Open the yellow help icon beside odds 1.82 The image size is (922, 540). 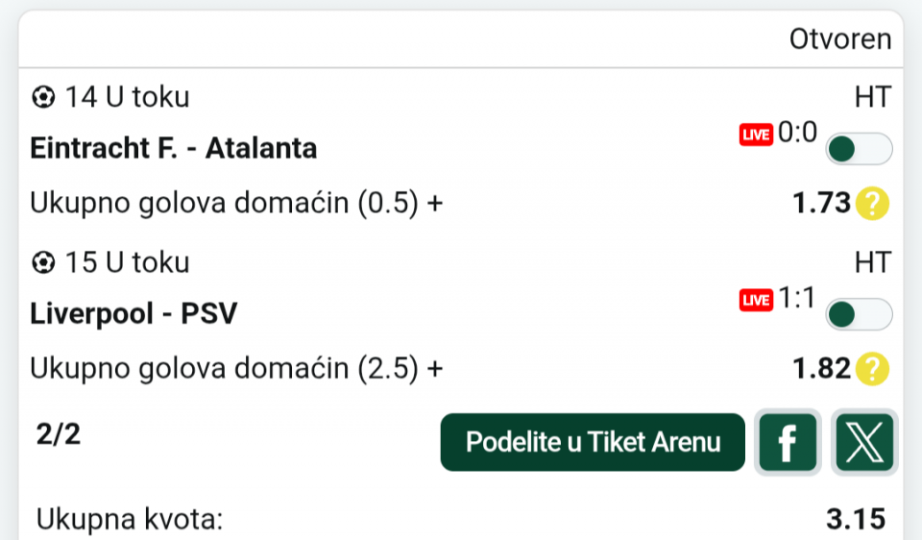873,369
